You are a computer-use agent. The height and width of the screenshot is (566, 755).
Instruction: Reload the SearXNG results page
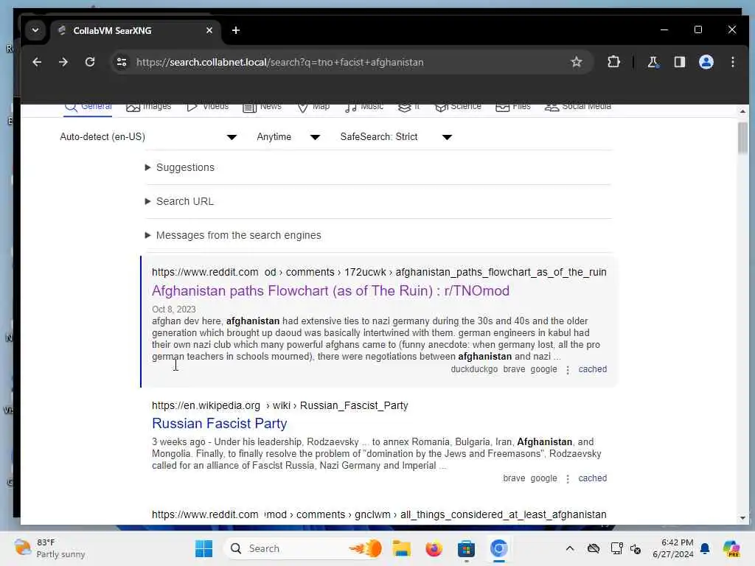click(x=89, y=62)
